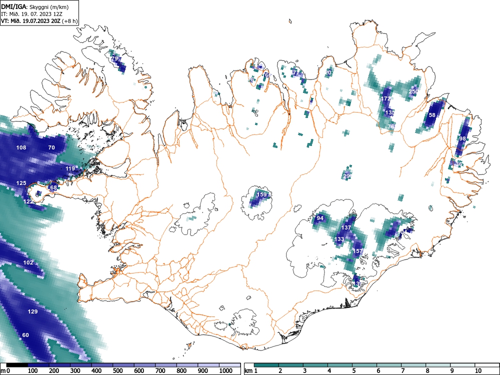Click the visibility value '119' near the coast

[70, 168]
